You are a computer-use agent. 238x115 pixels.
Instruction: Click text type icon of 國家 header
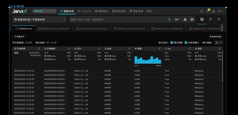tap(196, 49)
